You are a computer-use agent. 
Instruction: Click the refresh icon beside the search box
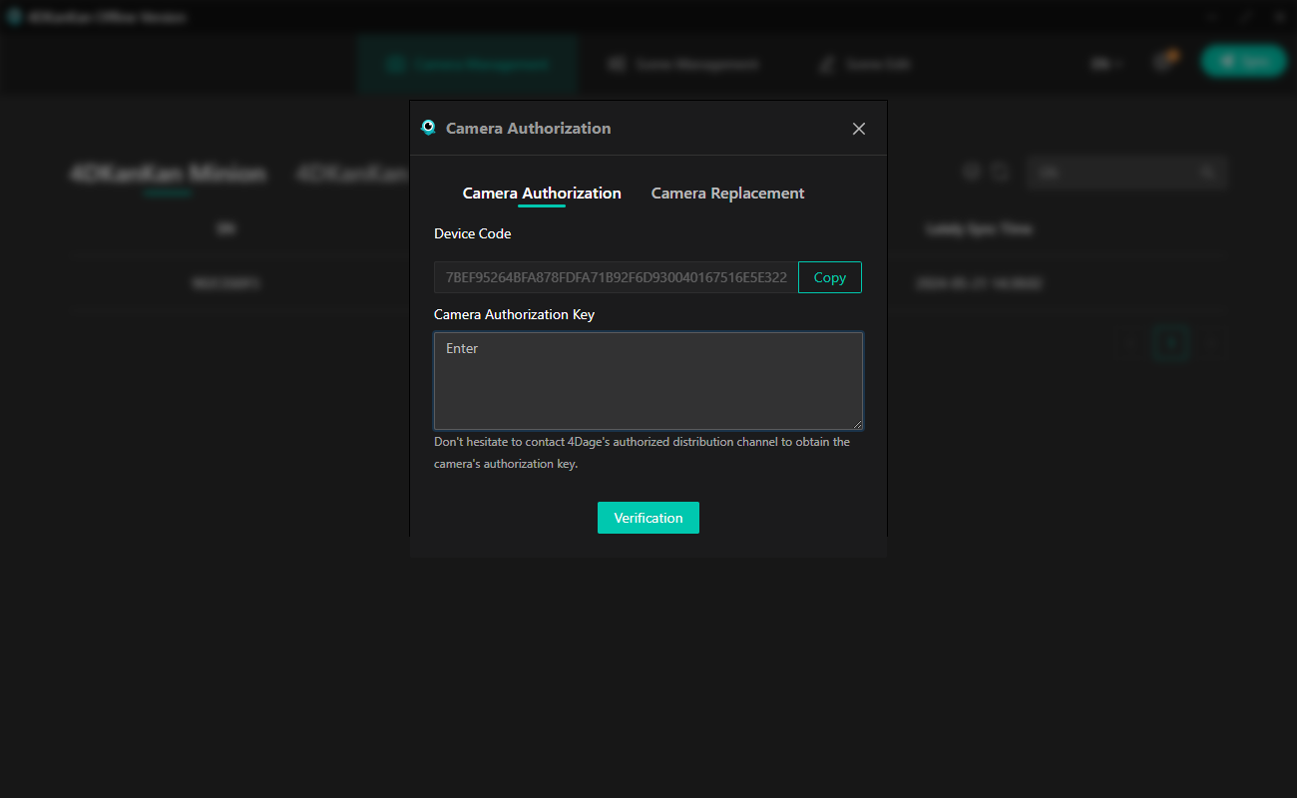point(1001,173)
